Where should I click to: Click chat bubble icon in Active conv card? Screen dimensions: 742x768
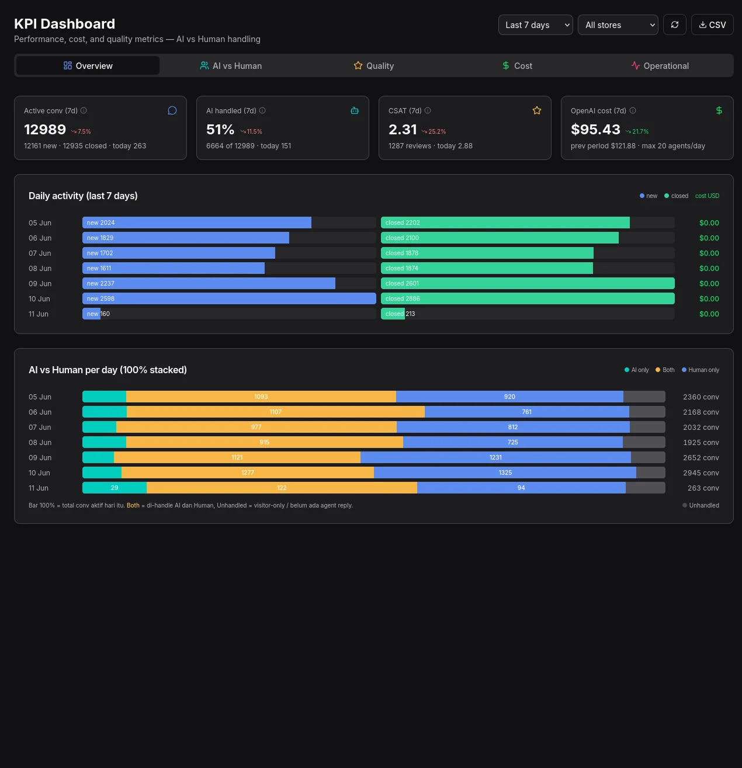(172, 110)
